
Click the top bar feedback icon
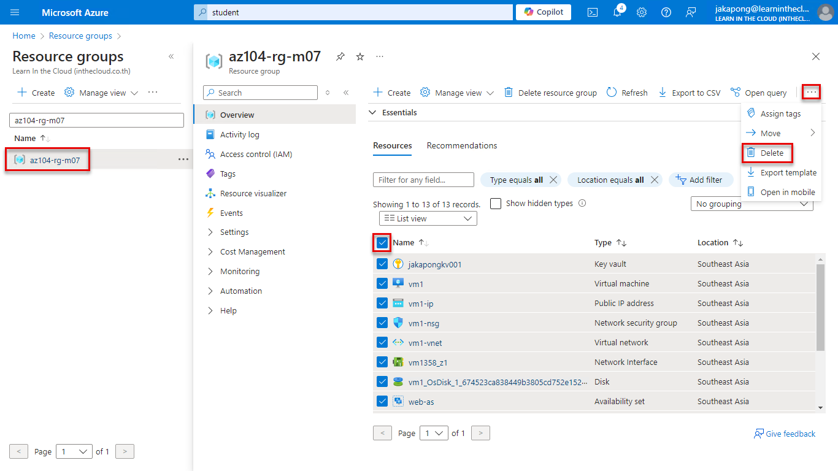coord(691,12)
